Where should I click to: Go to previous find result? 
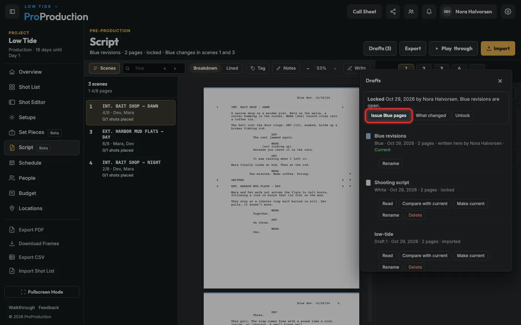click(x=165, y=68)
